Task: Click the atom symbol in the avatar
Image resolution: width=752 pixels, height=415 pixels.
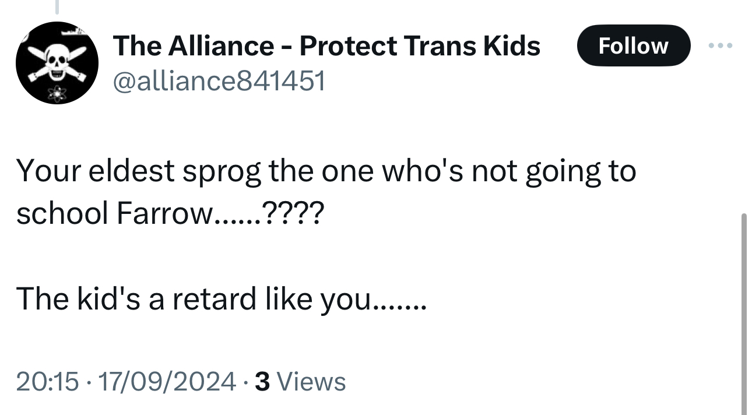Action: click(57, 93)
